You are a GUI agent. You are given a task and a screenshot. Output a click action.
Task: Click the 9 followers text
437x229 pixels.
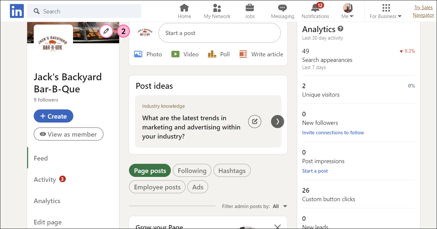coord(46,100)
